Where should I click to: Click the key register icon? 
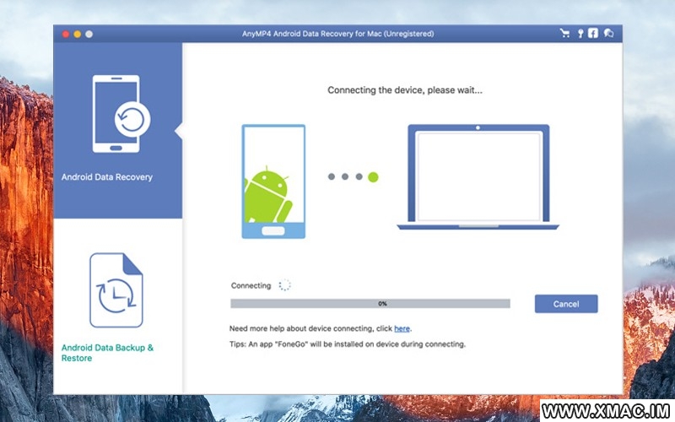580,33
